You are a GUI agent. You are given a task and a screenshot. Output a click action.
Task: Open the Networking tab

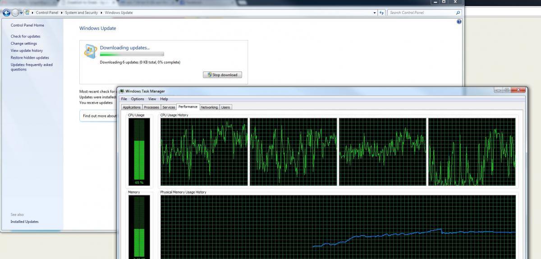(x=209, y=107)
